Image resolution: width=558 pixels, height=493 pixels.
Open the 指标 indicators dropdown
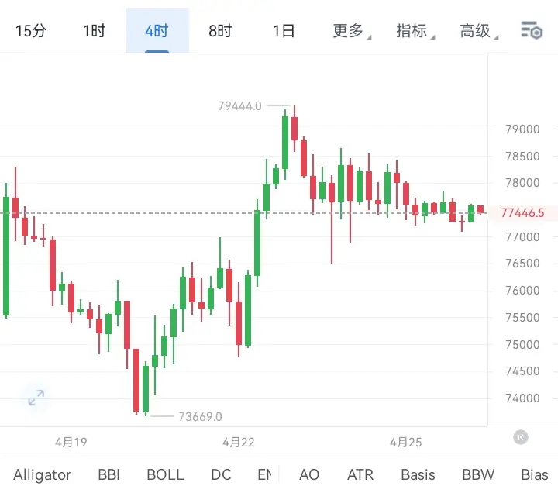pyautogui.click(x=413, y=31)
